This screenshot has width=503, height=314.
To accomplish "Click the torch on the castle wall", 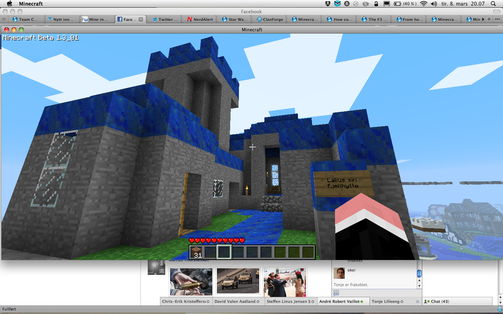I will (247, 190).
